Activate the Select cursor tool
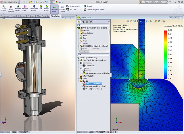 (51, 2)
